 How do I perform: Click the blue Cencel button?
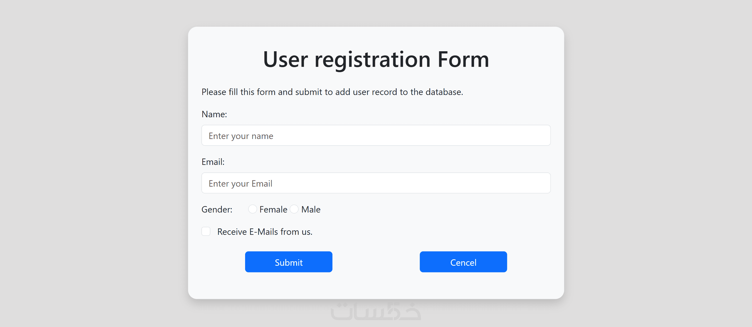click(x=463, y=262)
